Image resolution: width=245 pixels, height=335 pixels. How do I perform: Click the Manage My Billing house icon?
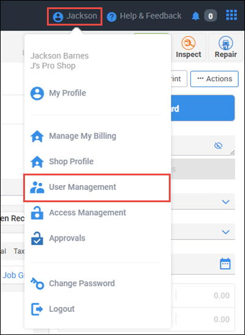[x=37, y=136]
